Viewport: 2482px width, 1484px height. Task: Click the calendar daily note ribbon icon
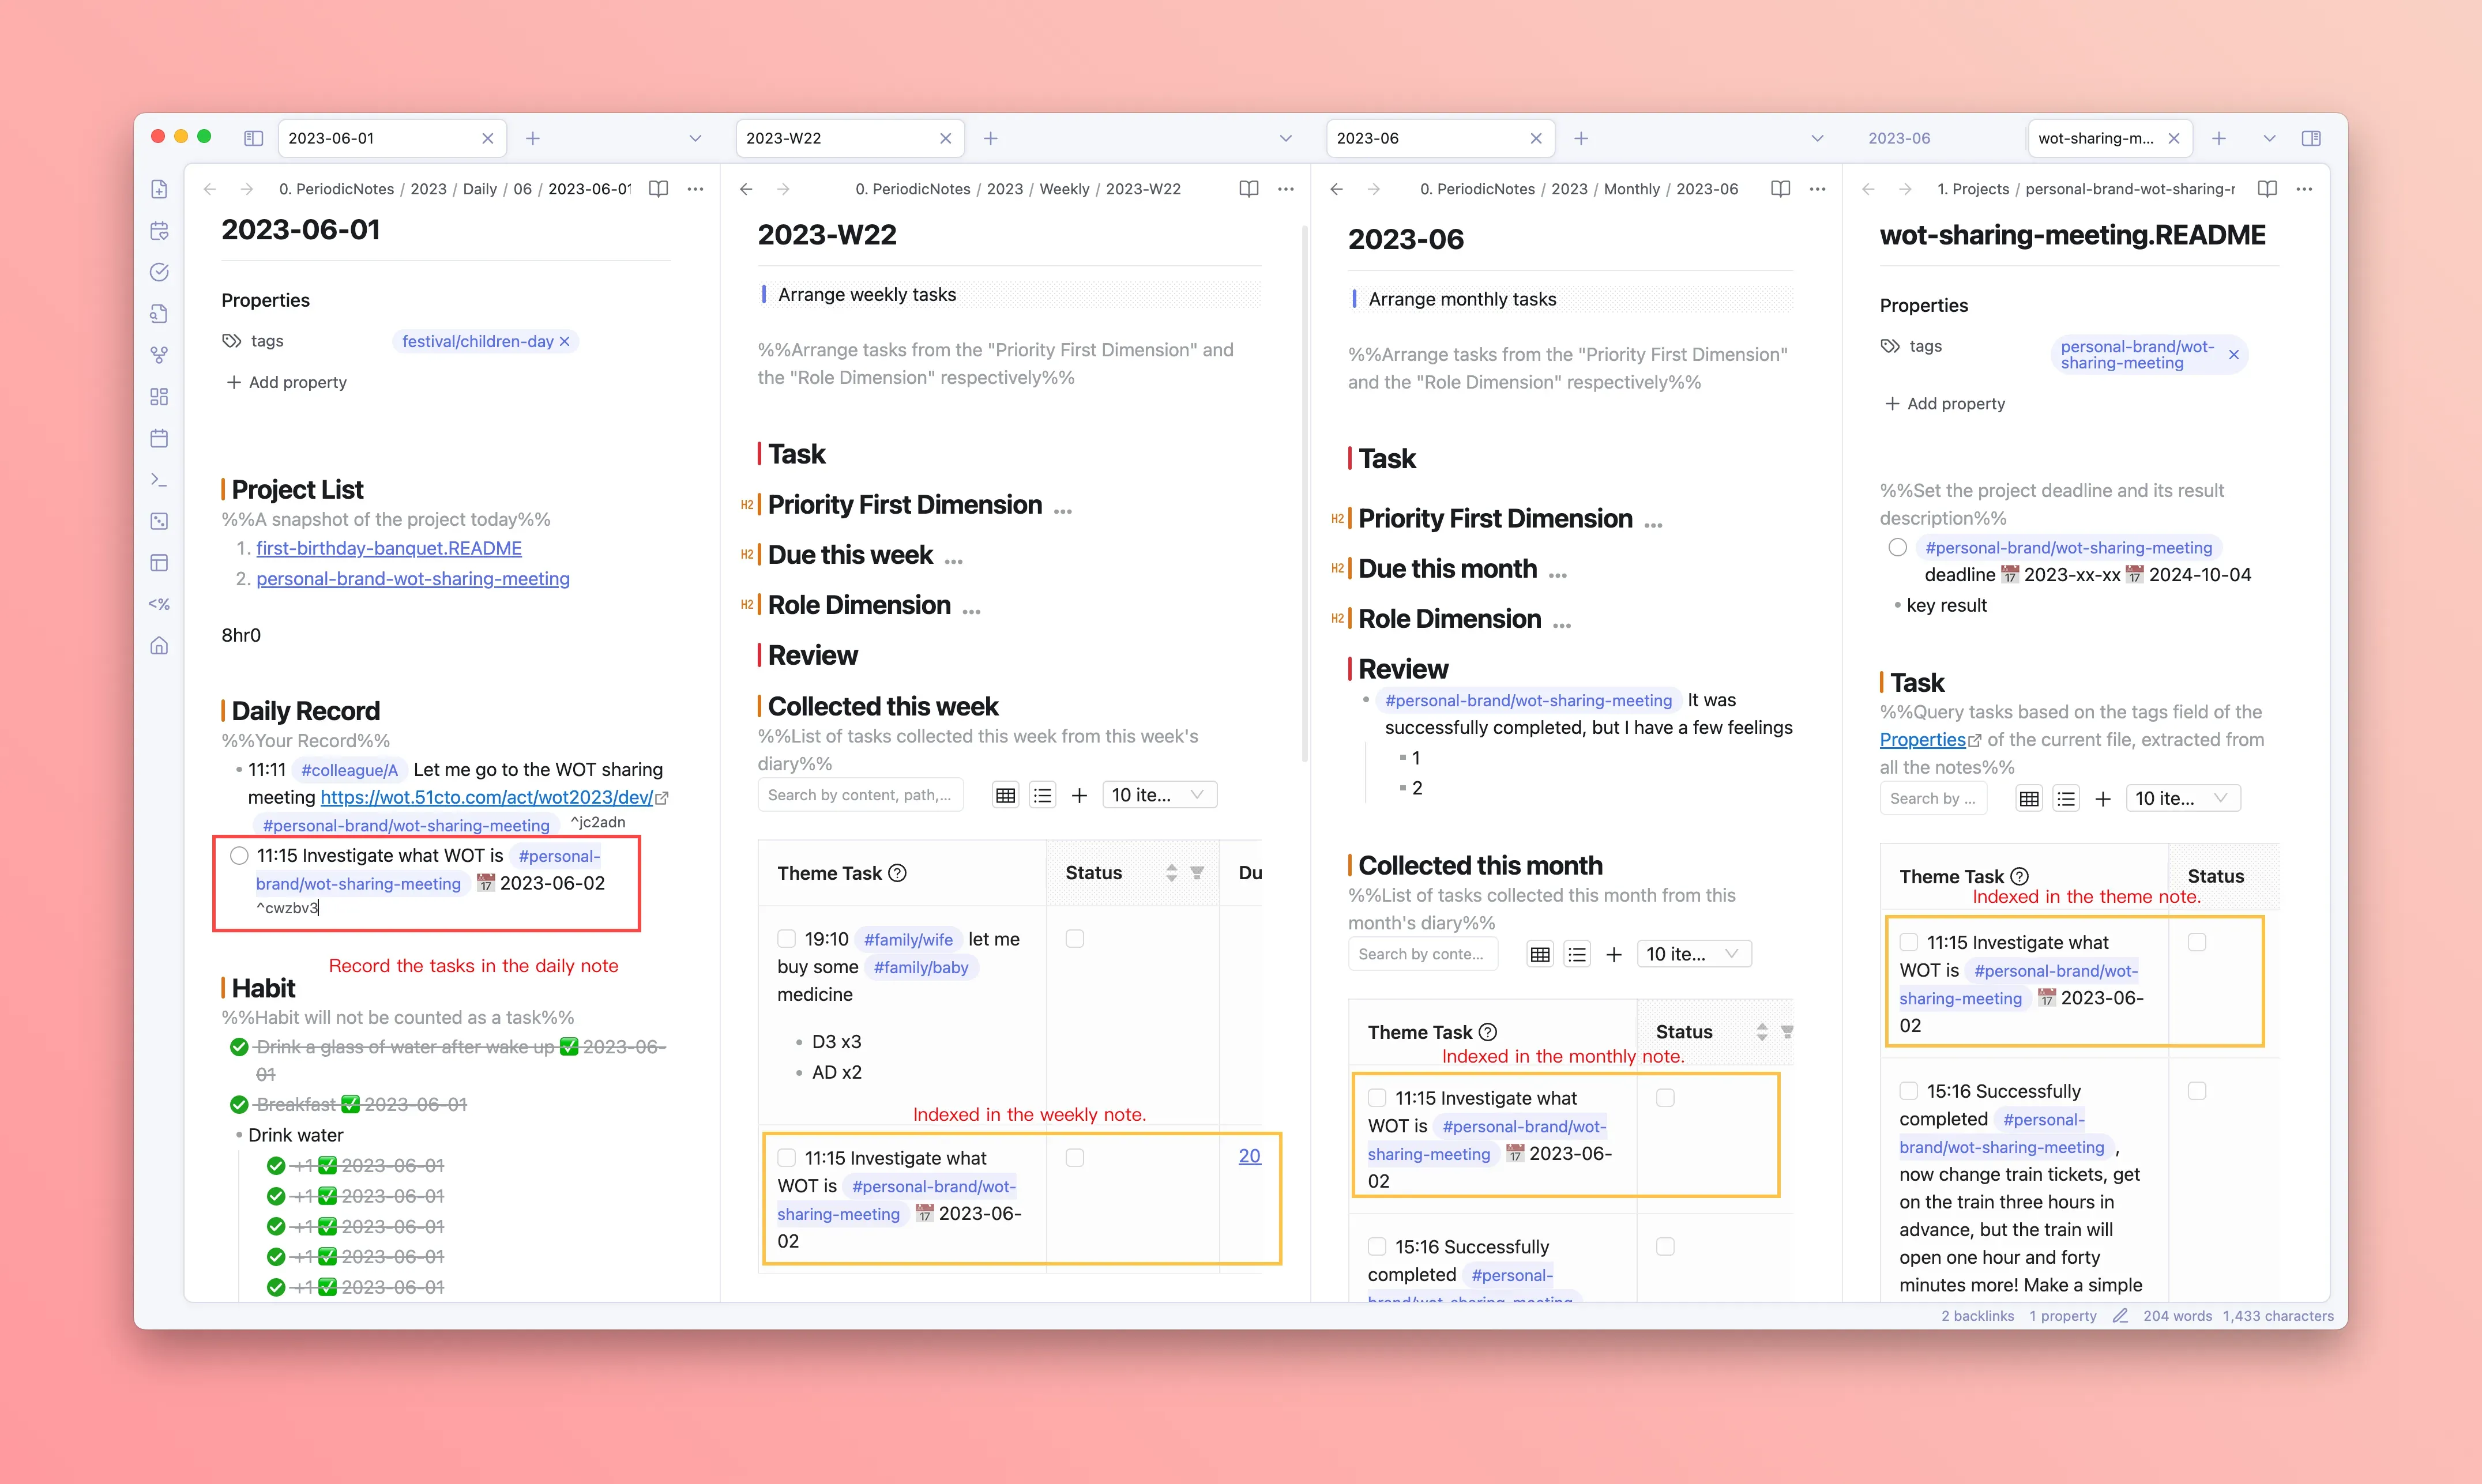(159, 438)
